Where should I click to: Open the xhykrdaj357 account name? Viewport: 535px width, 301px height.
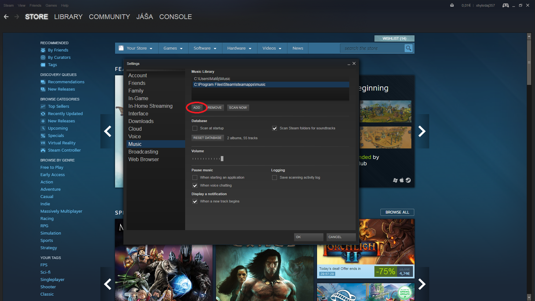[x=485, y=5]
